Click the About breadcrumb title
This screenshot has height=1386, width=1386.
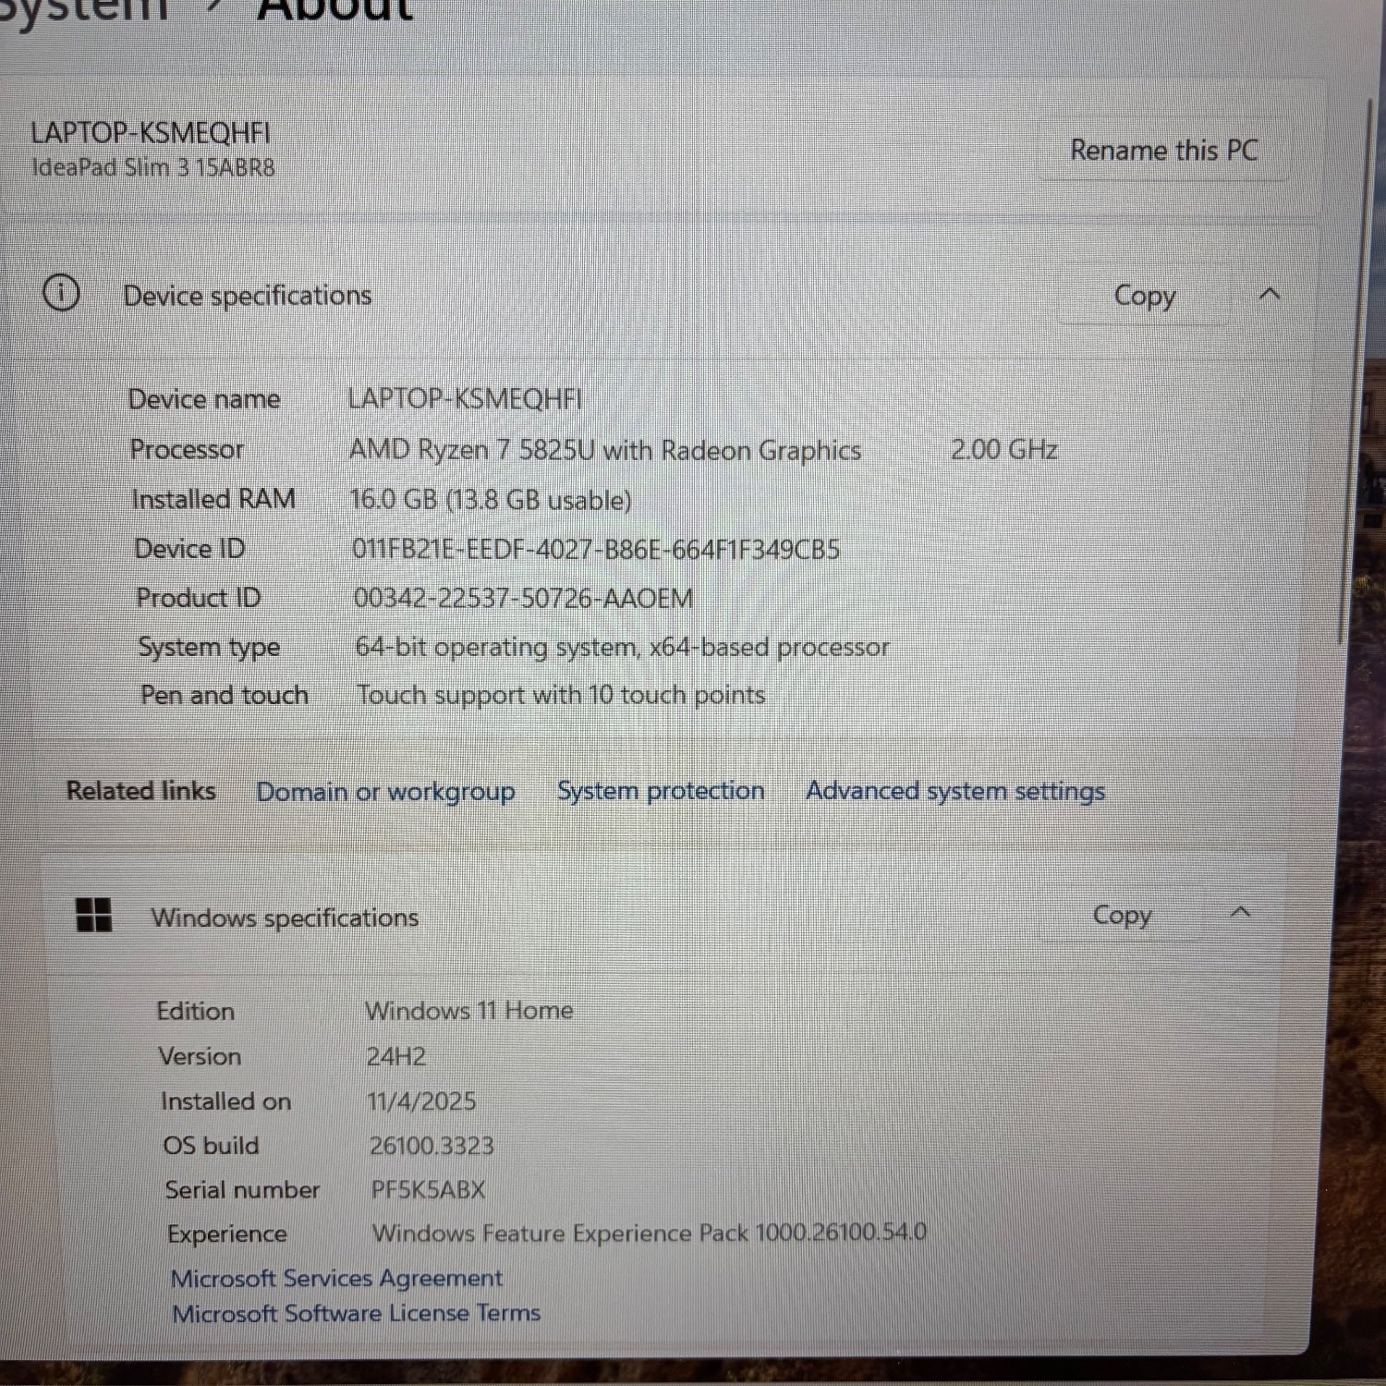pos(334,9)
